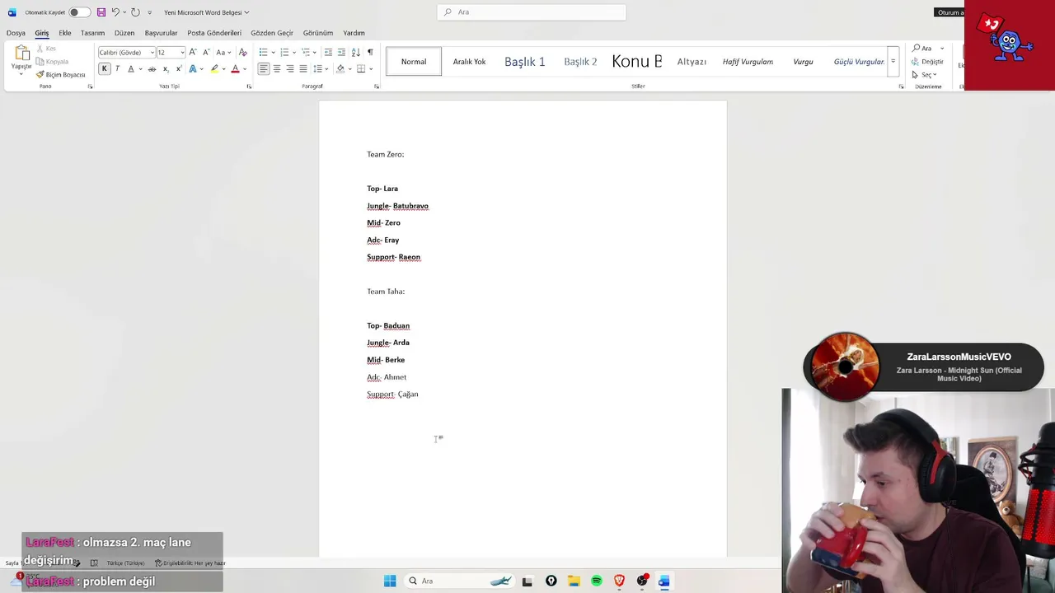
Task: Open the Dosya menu
Action: coord(16,33)
